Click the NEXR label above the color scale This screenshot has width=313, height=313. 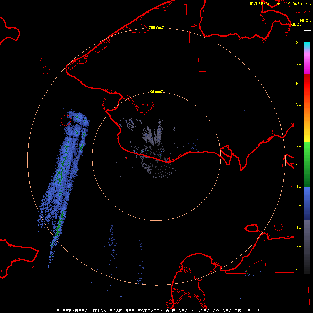(306, 21)
